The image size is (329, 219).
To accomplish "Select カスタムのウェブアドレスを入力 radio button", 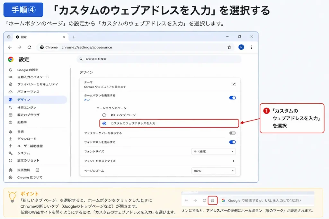I will tap(104, 123).
